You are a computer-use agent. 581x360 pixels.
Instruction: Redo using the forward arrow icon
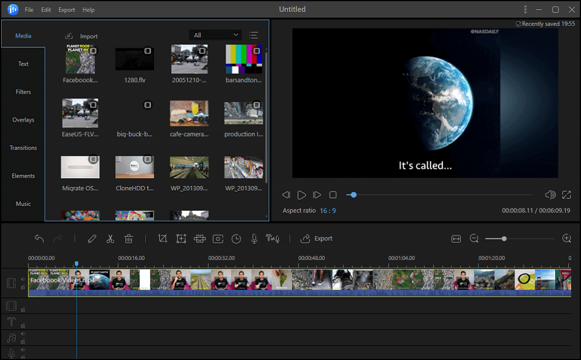[58, 239]
